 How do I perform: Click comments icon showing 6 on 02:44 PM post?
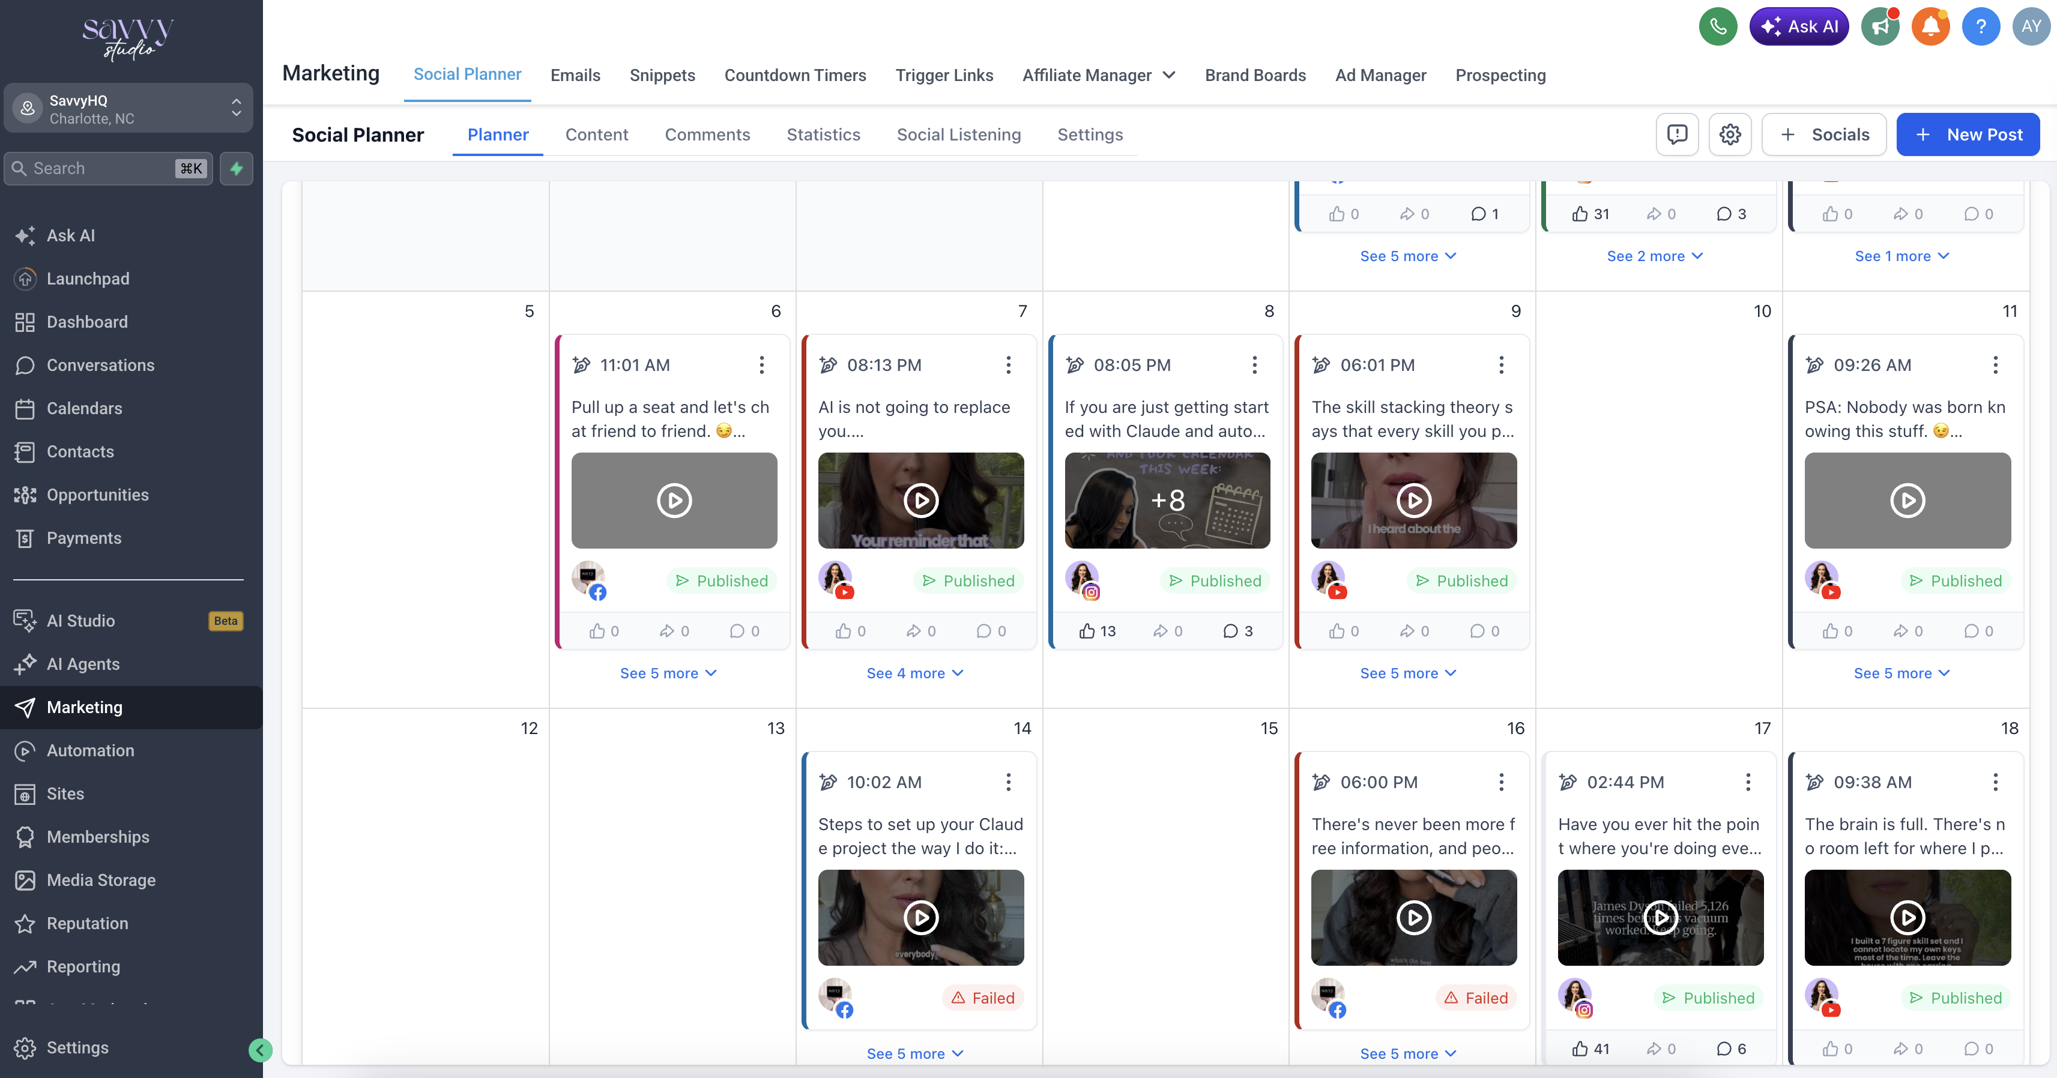[x=1724, y=1049]
